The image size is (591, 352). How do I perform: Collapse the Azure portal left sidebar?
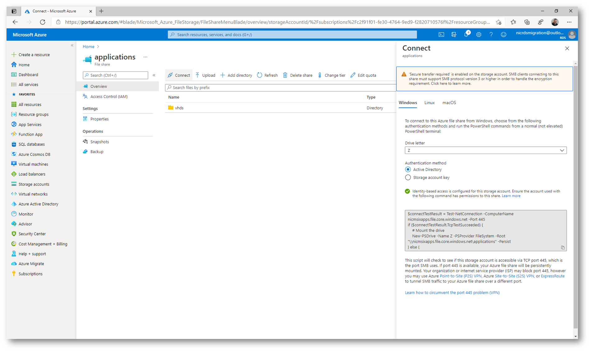point(72,45)
